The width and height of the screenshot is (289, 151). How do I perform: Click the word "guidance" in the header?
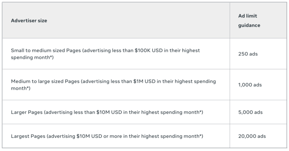[249, 25]
